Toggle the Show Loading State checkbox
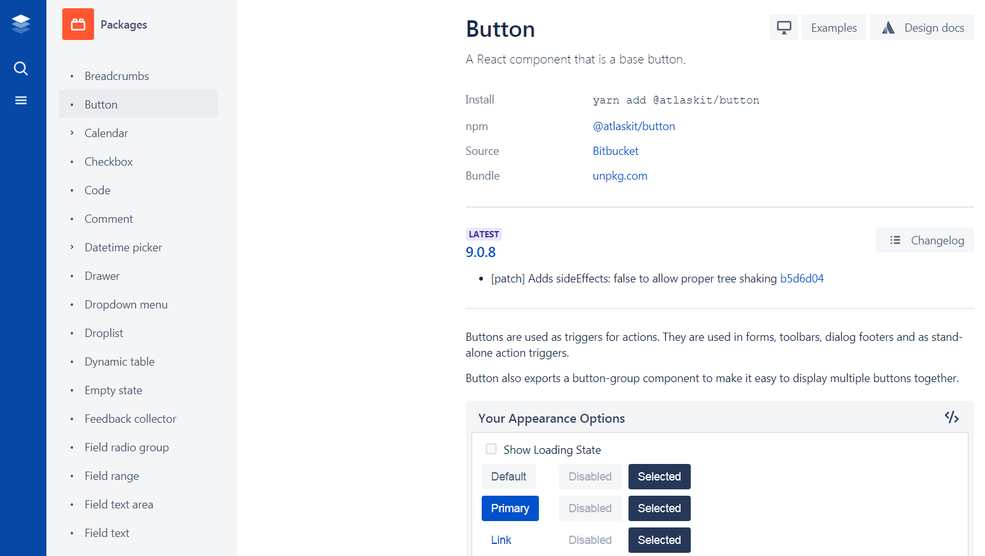 tap(491, 449)
